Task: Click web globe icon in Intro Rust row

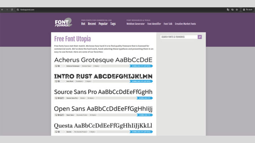Action: (x=59, y=81)
